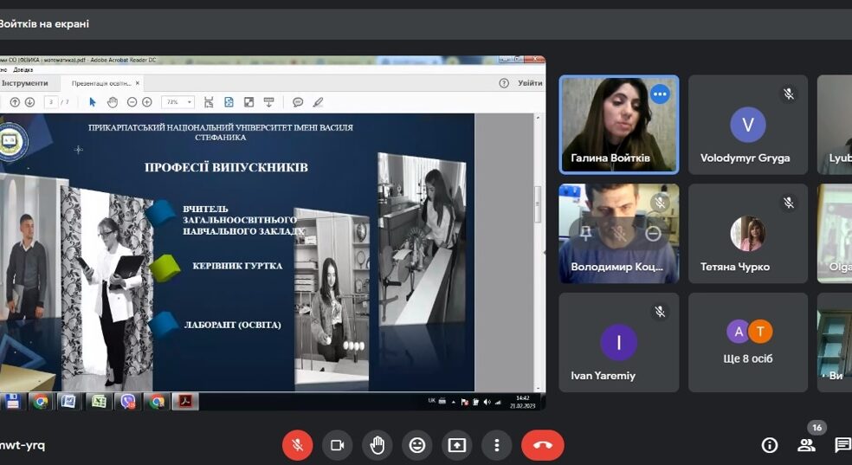Switch to the Інструменти tab
This screenshot has height=465, width=852.
(x=25, y=83)
